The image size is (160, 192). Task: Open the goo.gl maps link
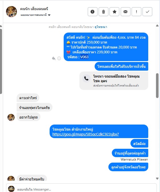[86, 134]
